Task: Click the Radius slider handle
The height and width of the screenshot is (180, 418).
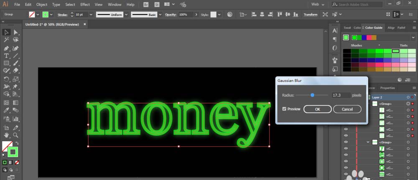Action: 312,95
